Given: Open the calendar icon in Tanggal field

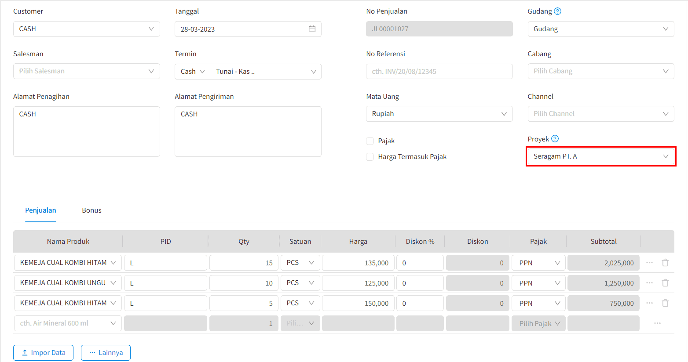Looking at the screenshot, I should tap(312, 29).
